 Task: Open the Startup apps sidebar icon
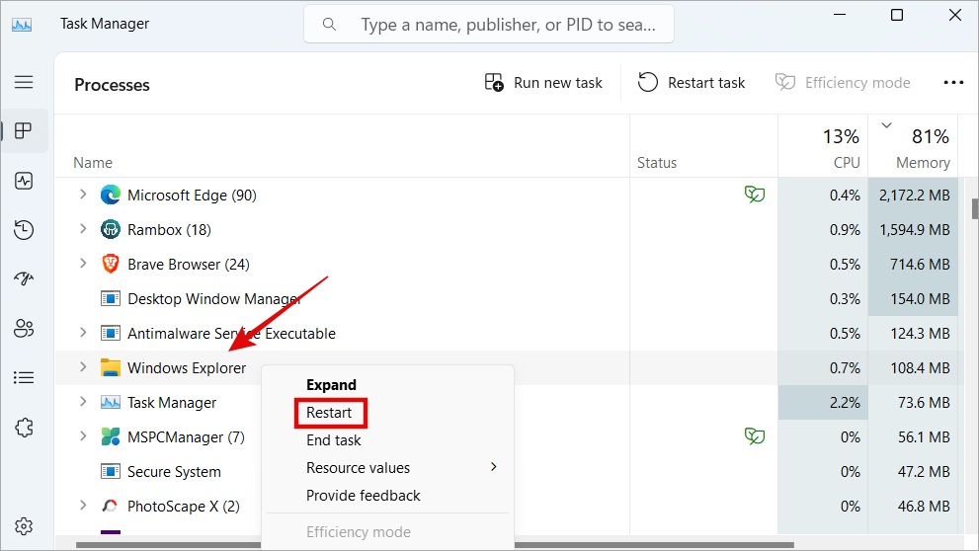click(x=24, y=278)
